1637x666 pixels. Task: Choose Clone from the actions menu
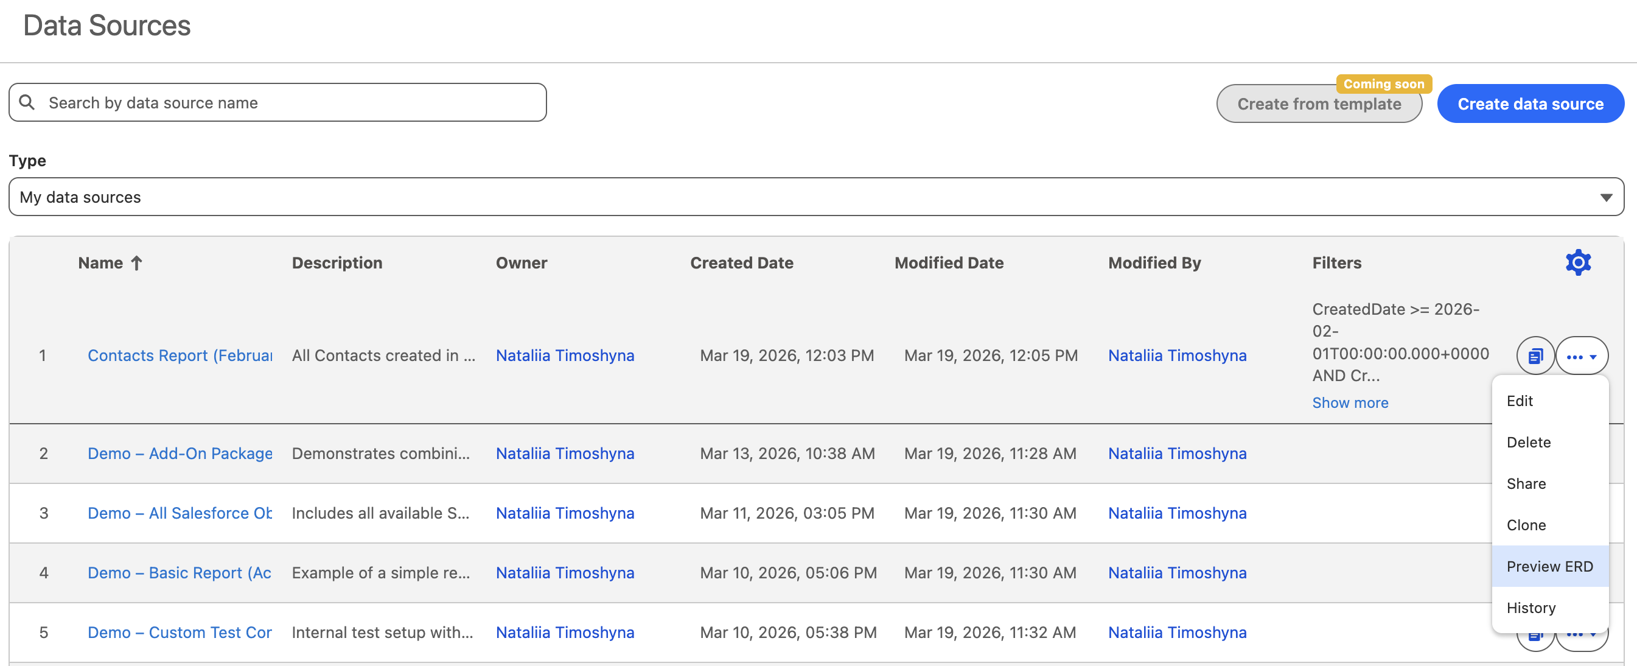tap(1526, 525)
